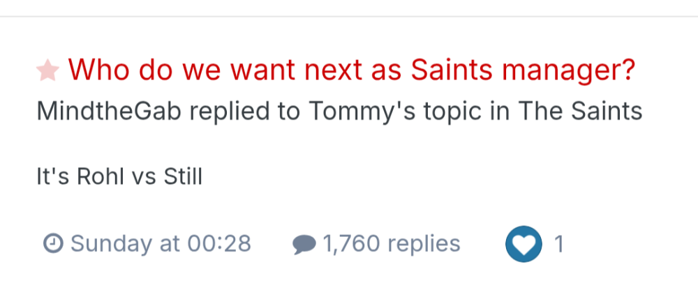698x306 pixels.
Task: Click the 'Sunday at 00:28' timestamp
Action: (161, 244)
